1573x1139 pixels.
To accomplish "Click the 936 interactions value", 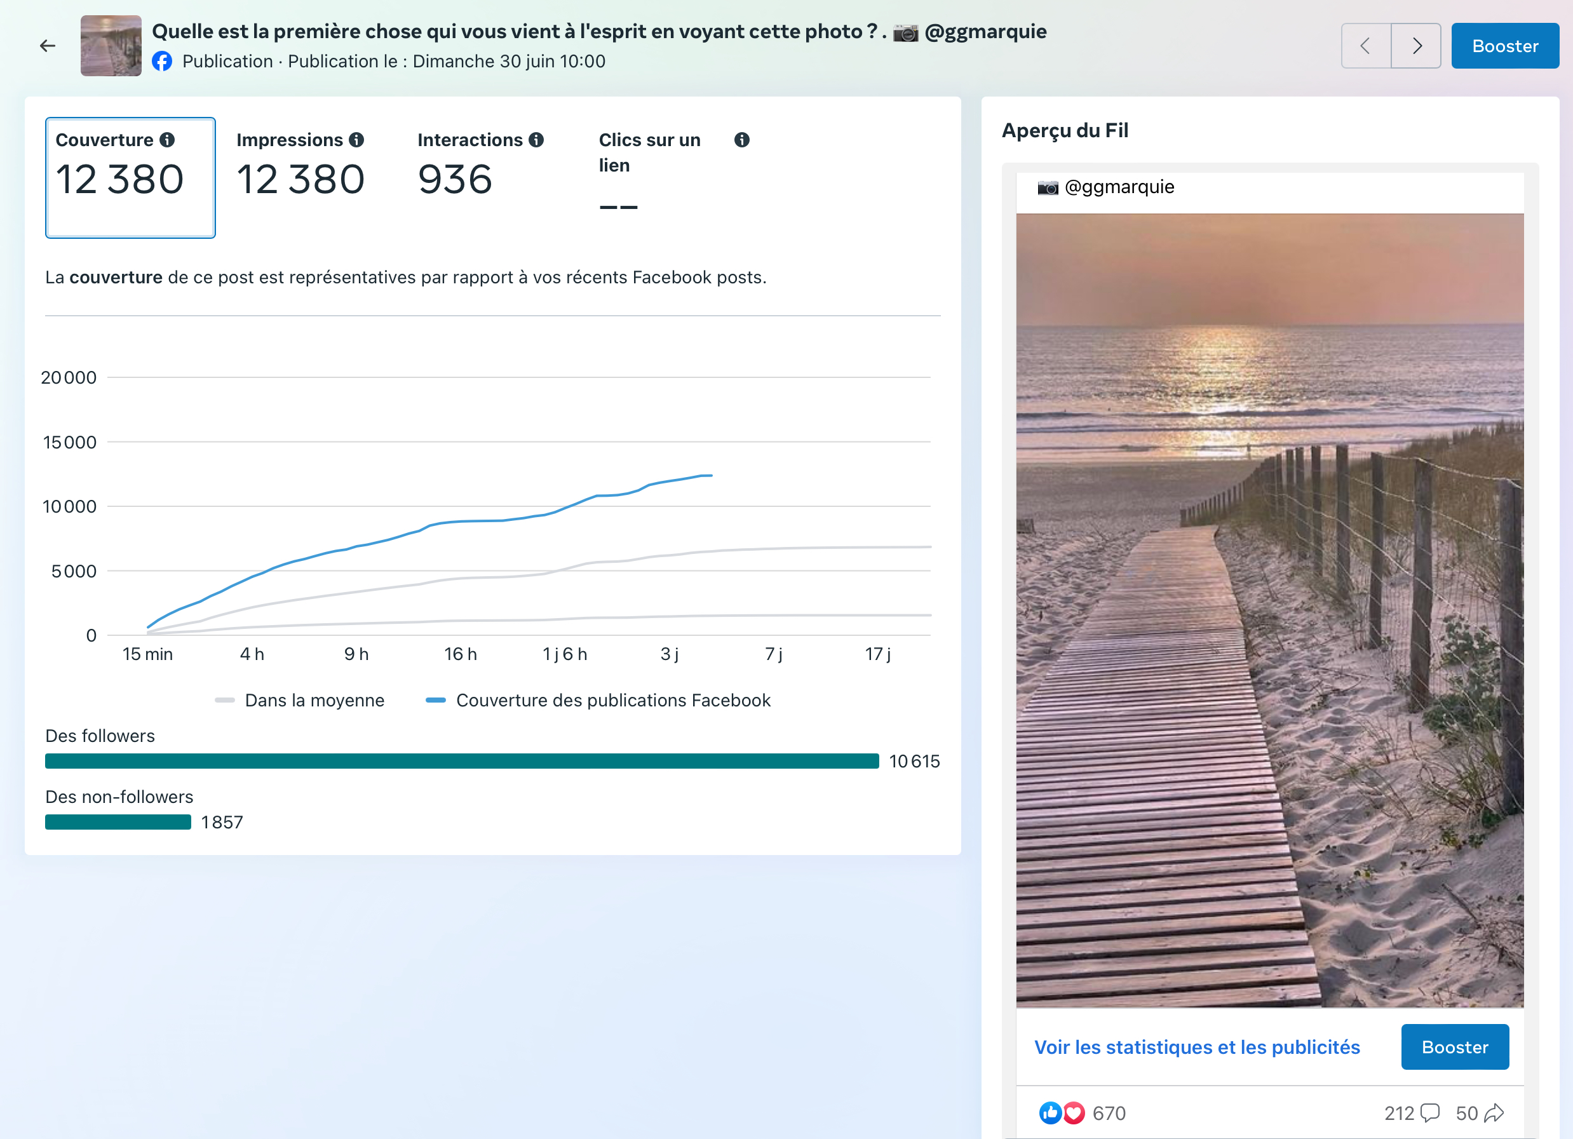I will click(x=455, y=180).
